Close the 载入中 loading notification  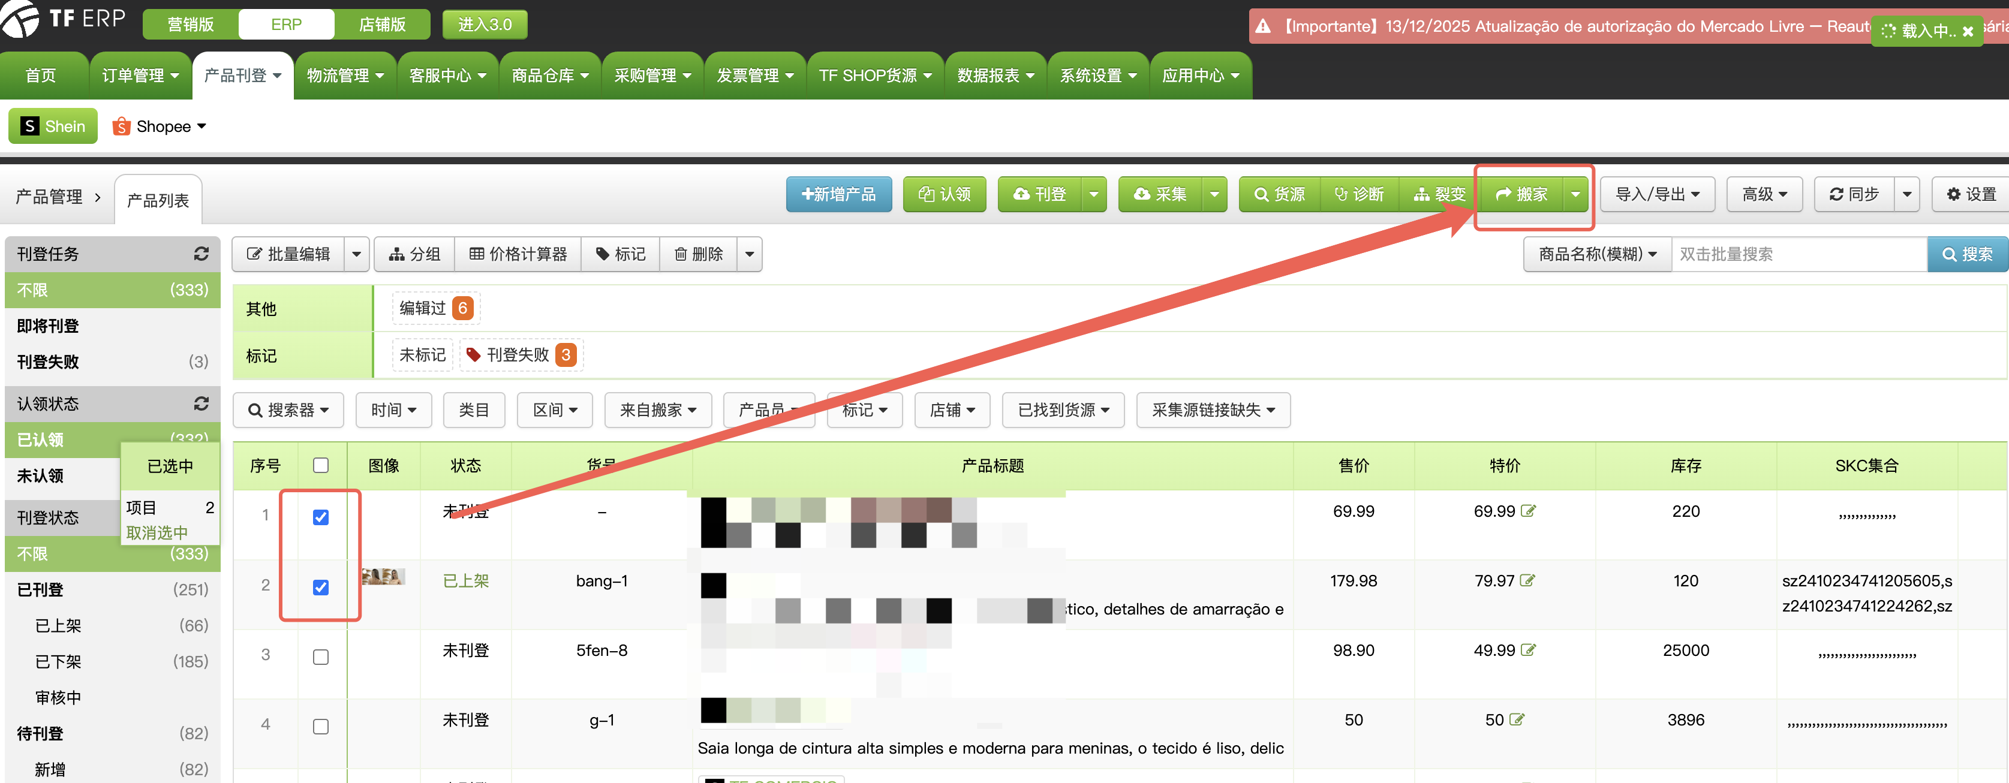pos(1968,31)
